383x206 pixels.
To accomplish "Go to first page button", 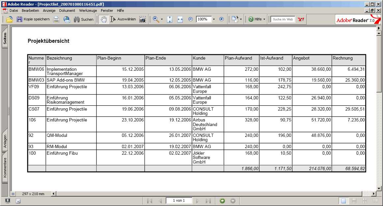I will [150, 201].
